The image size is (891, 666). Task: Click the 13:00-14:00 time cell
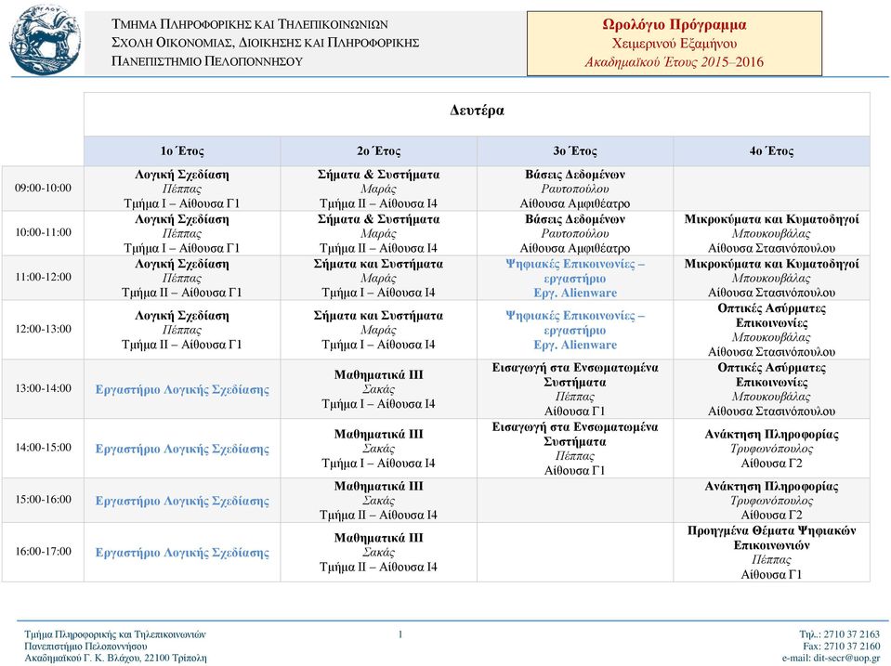[x=43, y=388]
